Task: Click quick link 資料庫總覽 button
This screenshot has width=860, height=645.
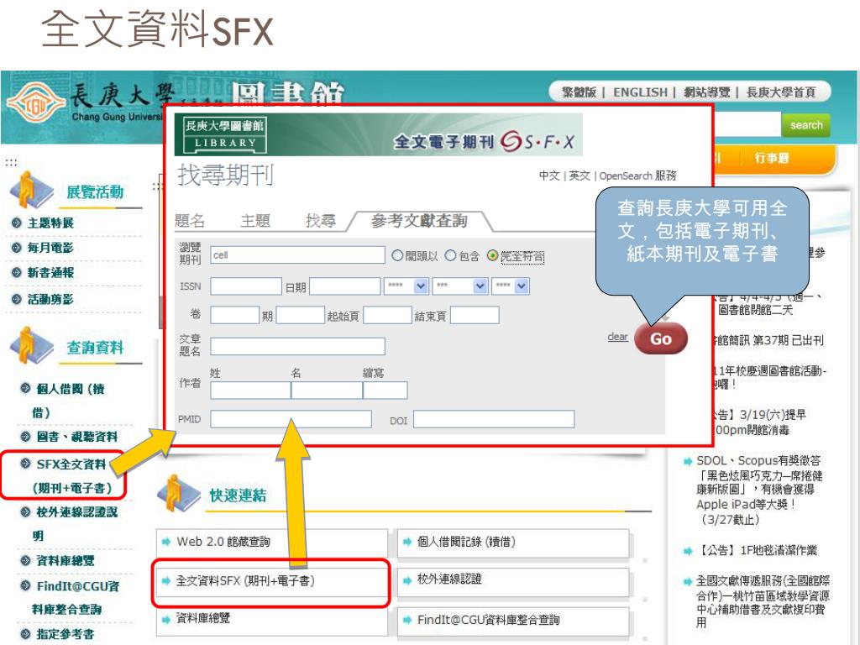Action: pos(272,621)
